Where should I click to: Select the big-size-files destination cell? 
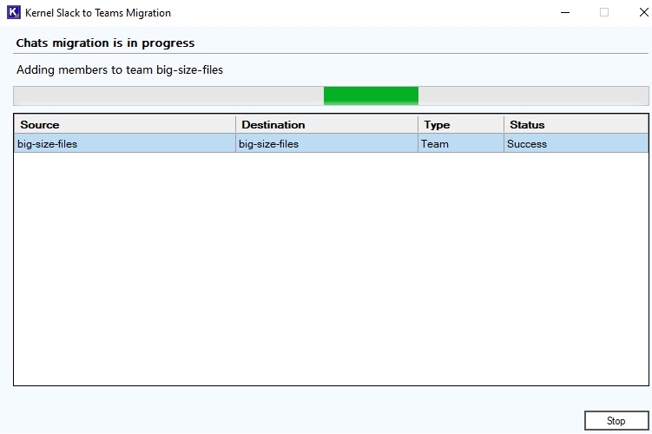click(x=326, y=144)
